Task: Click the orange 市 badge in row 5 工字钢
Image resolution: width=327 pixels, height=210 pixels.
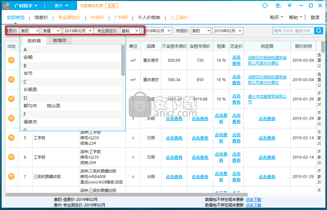Action: [11, 138]
